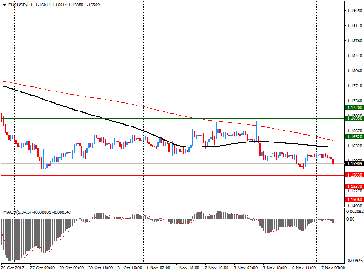364x273 pixels.
Task: Click the current price label 1.15909
Action: click(x=354, y=164)
